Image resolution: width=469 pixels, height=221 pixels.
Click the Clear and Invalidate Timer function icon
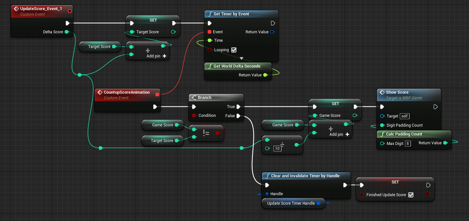point(267,176)
